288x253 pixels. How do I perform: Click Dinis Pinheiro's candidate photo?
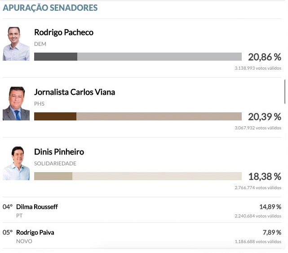pos(16,164)
